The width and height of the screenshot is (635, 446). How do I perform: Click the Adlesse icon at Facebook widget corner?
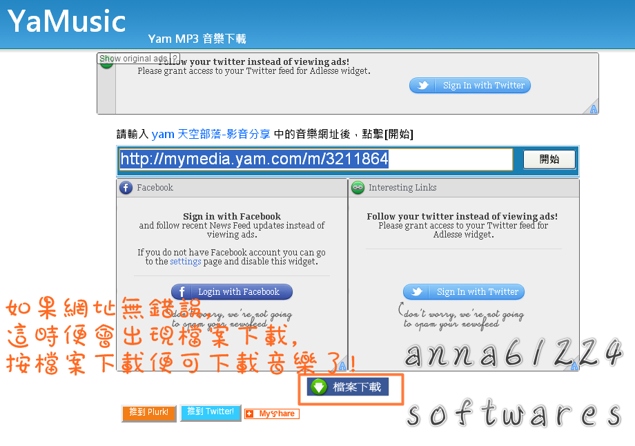tap(342, 366)
